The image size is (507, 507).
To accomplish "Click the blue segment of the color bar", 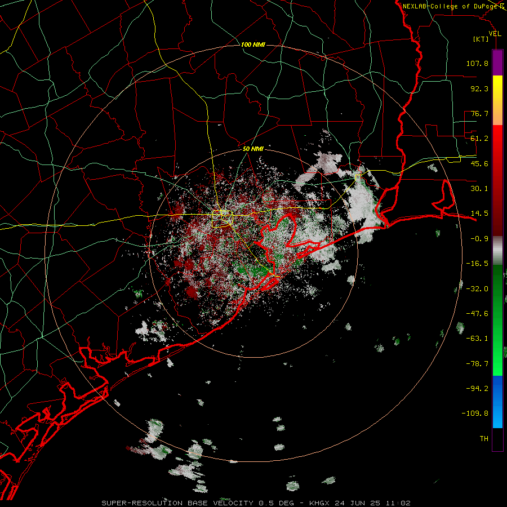I will click(x=497, y=402).
